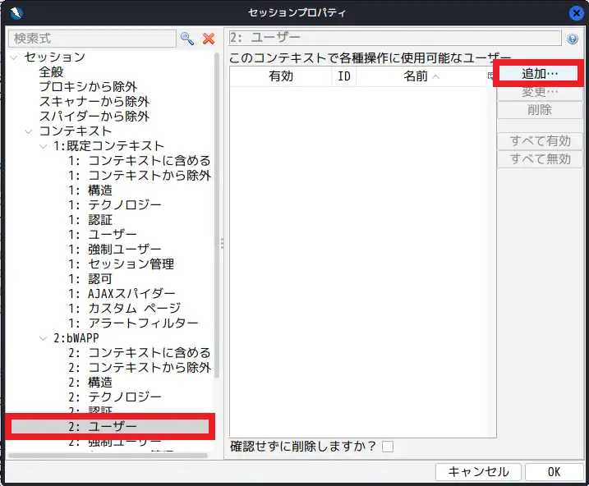
Task: Focus the 検索式 search field
Action: [x=92, y=39]
